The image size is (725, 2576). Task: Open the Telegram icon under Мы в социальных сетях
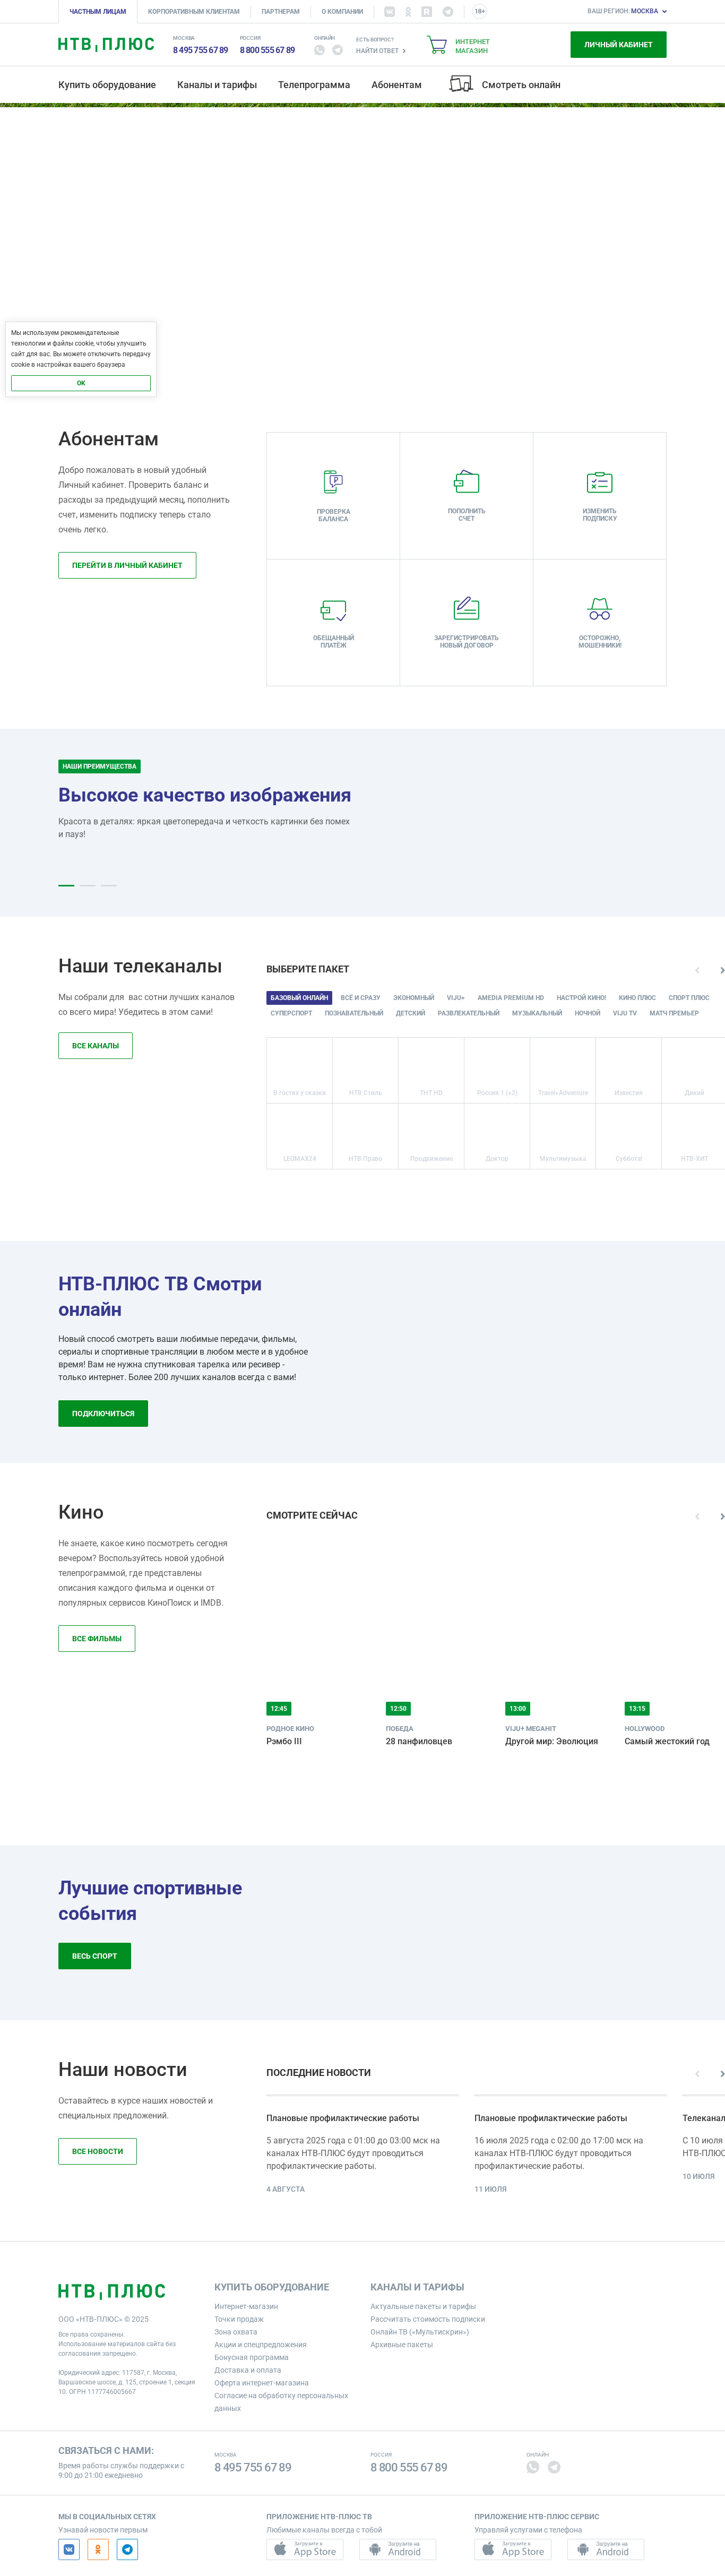[x=128, y=2549]
